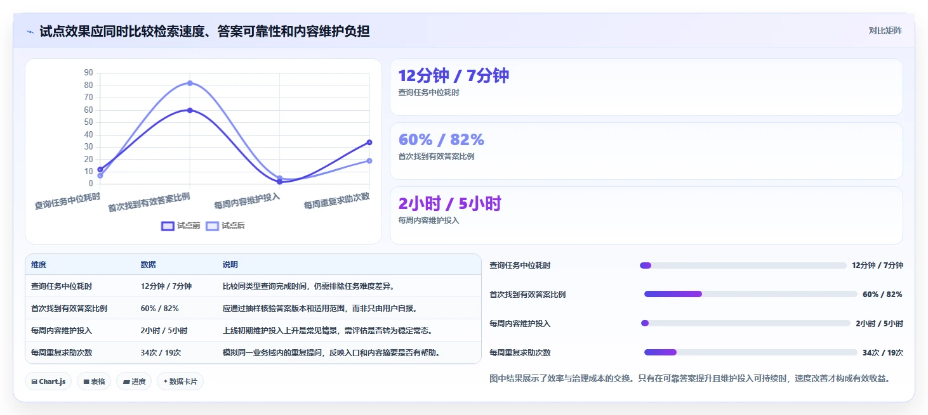
Task: Click the page title 试点效果应同时比较检索速度
Action: tap(205, 31)
